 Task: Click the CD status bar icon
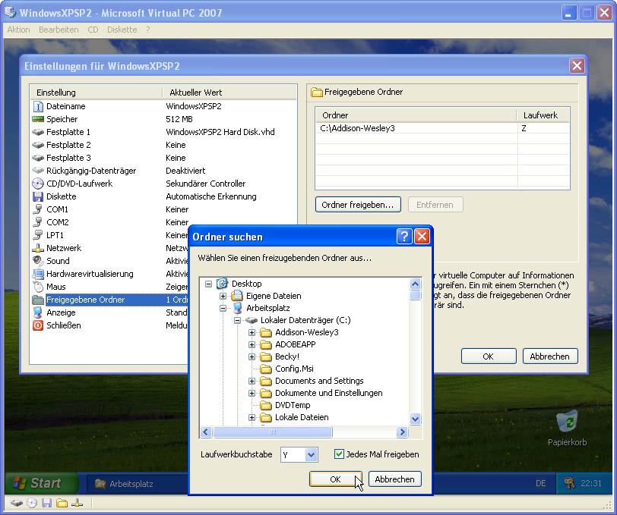pyautogui.click(x=32, y=503)
